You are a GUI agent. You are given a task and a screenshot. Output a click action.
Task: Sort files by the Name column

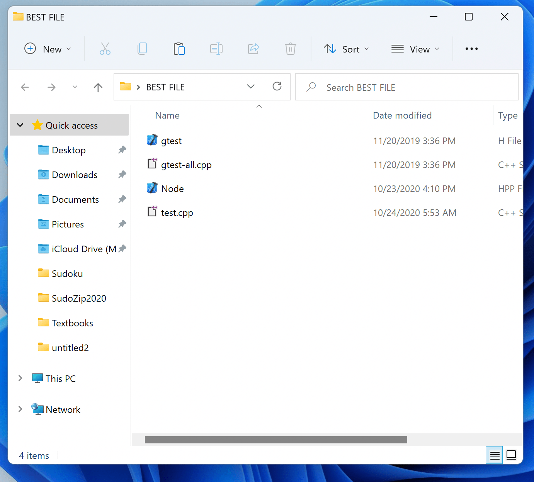point(167,115)
